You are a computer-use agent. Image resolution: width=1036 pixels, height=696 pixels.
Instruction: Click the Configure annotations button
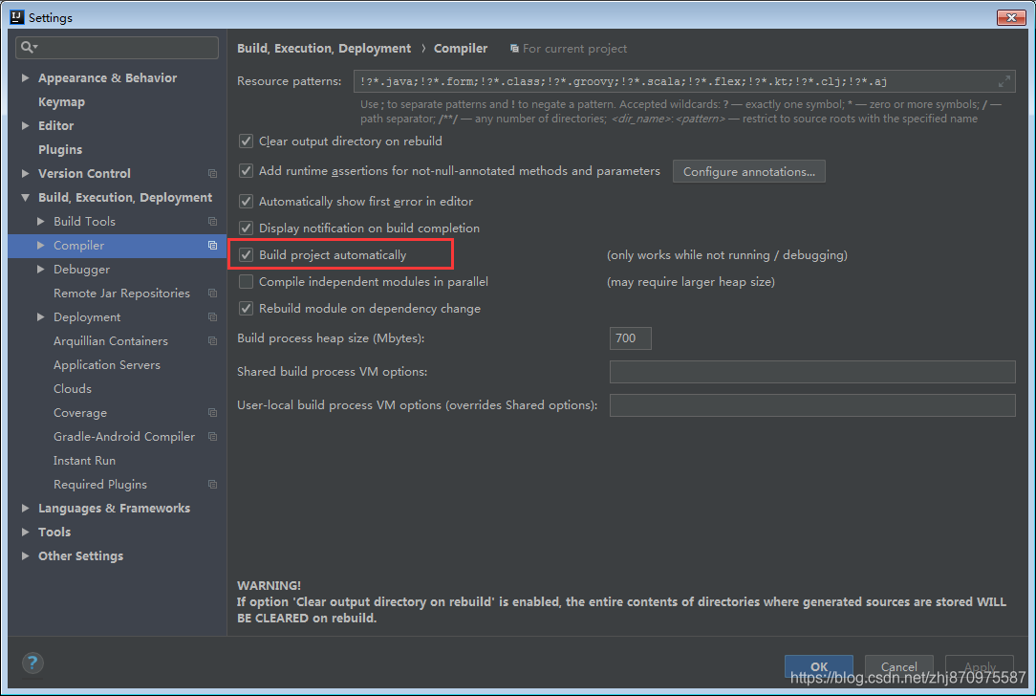[748, 171]
